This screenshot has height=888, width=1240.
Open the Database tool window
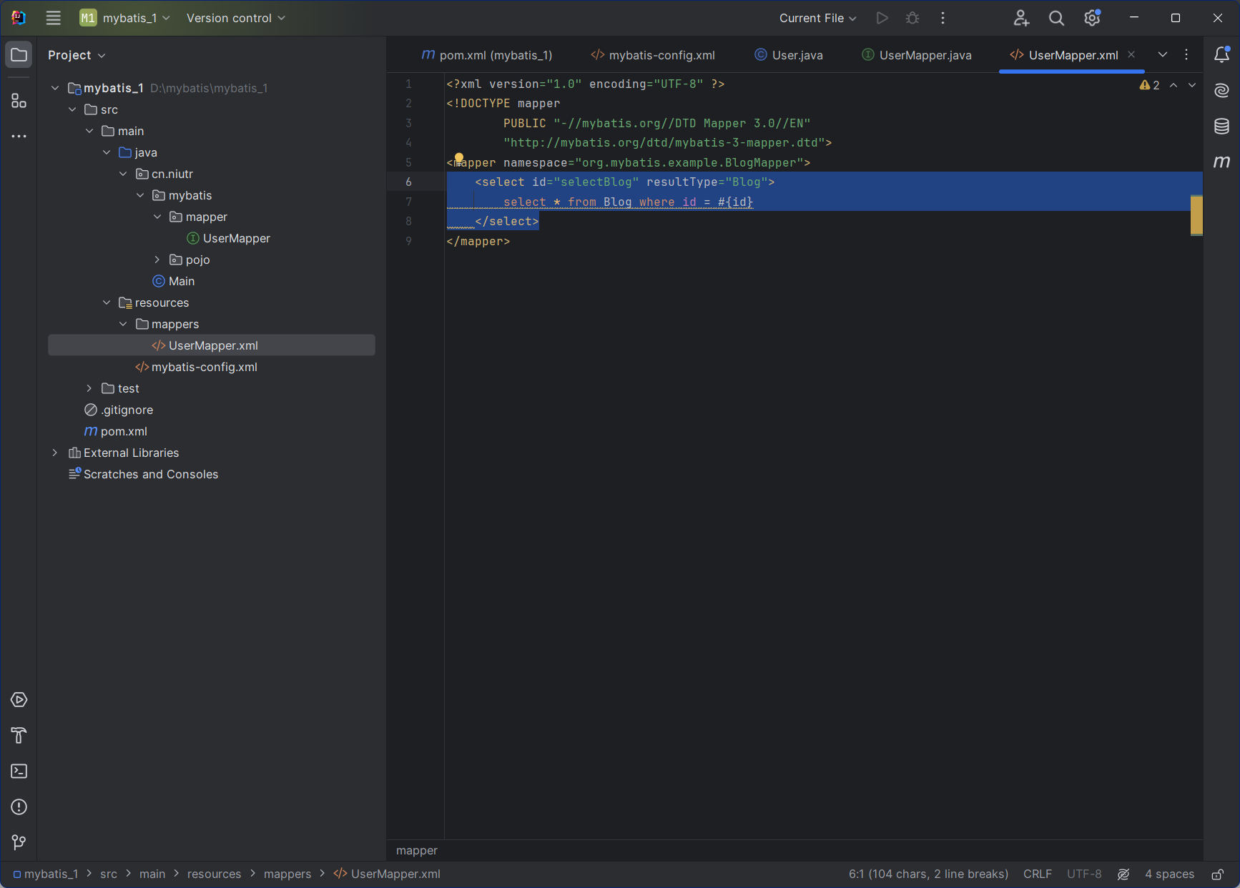point(1221,127)
